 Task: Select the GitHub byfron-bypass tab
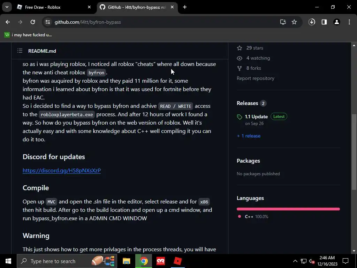point(137,7)
